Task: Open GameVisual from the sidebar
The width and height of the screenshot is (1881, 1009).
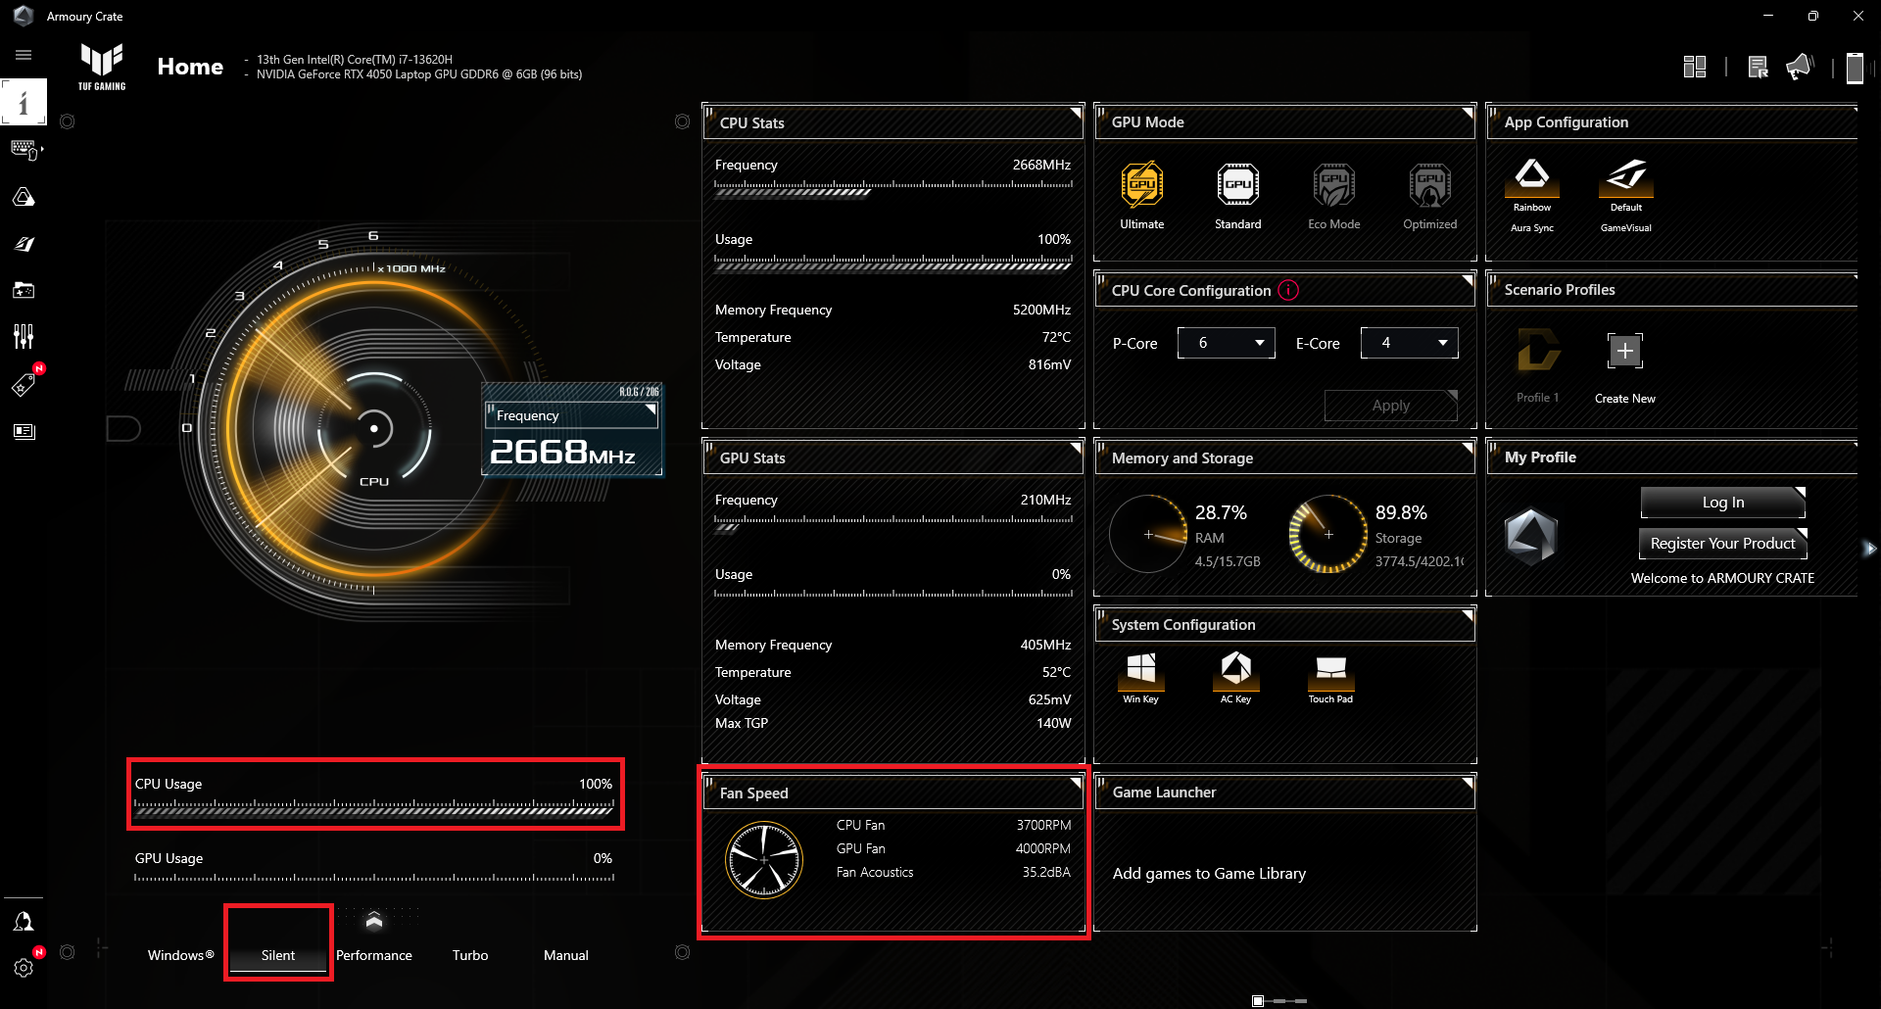Action: (24, 244)
